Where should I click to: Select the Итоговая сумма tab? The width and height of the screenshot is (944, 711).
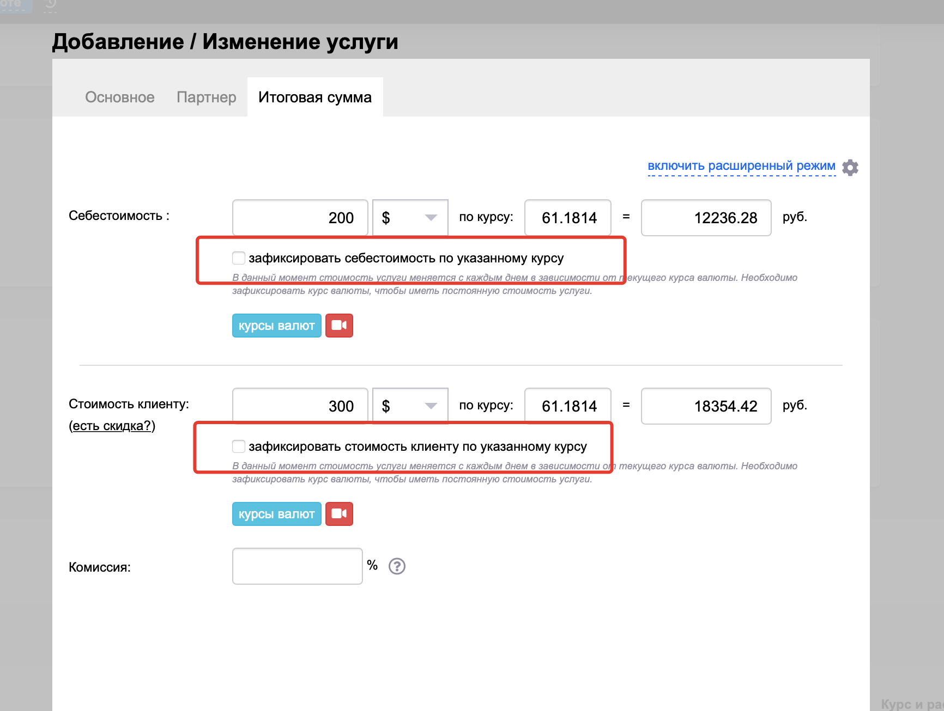click(x=315, y=97)
